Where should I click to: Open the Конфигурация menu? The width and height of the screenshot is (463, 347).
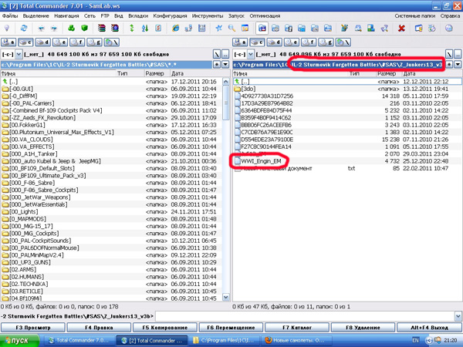pos(170,16)
